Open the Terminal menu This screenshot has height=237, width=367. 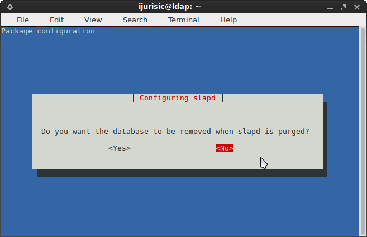(x=183, y=20)
